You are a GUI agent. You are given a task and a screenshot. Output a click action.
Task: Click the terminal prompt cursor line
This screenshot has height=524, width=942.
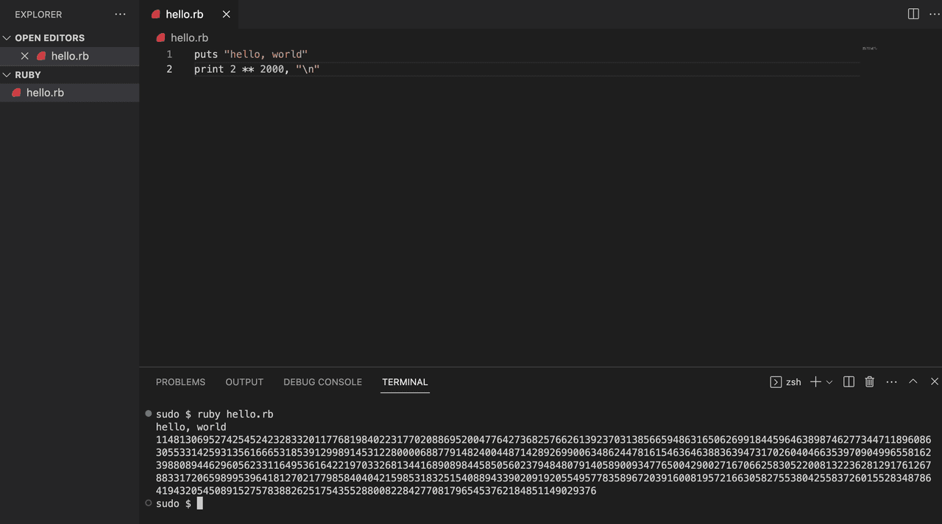(179, 503)
